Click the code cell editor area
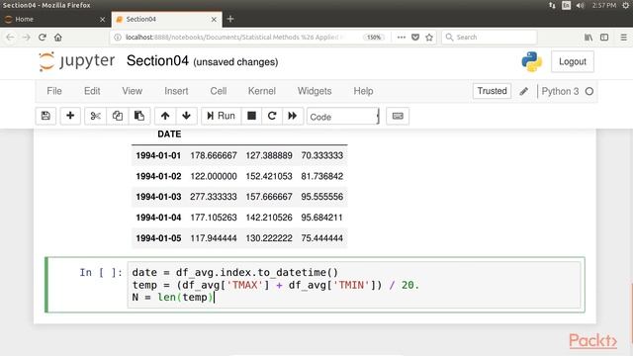The image size is (633, 356). pos(354,285)
